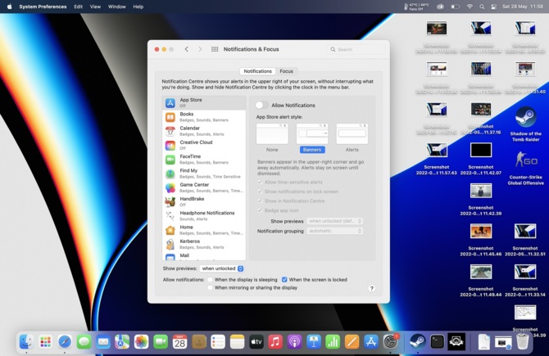Screen dimensions: 549x356
Task: Open Messages in the Dock
Action: click(x=84, y=341)
